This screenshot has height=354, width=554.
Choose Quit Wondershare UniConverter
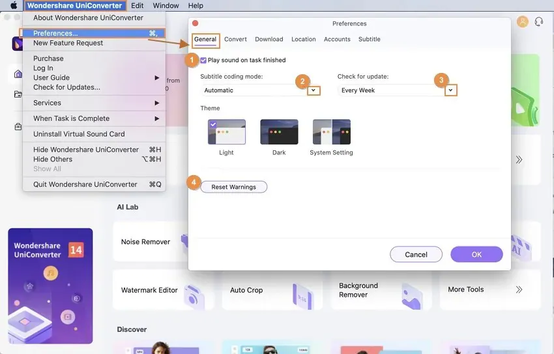94,184
